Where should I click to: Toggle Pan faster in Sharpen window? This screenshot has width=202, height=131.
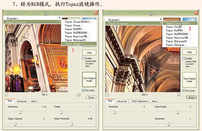(x=83, y=90)
